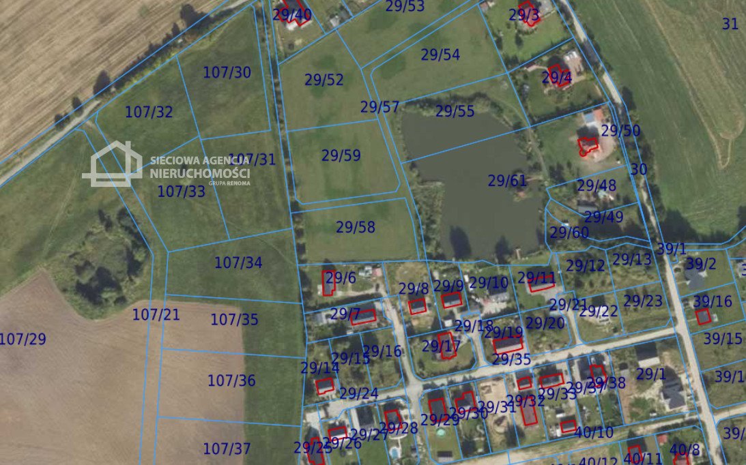Select parcel 39/1 label

(x=672, y=250)
